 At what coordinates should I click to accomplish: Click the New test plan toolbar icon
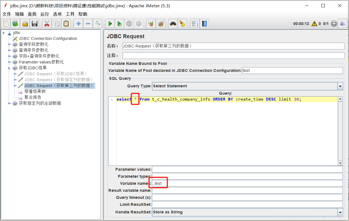(x=6, y=24)
